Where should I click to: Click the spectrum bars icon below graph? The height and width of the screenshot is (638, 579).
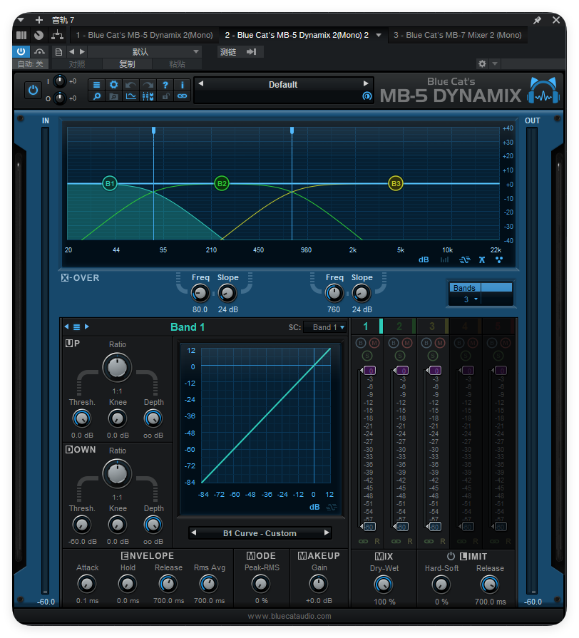point(445,260)
